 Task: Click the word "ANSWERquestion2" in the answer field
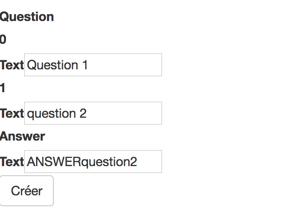[82, 162]
